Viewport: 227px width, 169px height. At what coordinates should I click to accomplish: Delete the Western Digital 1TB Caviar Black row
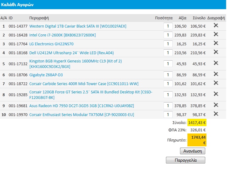point(216,25)
